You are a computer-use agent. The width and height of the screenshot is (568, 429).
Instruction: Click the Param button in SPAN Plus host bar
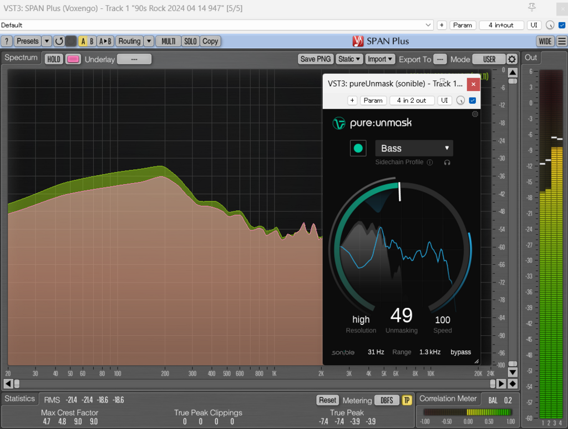tap(463, 25)
